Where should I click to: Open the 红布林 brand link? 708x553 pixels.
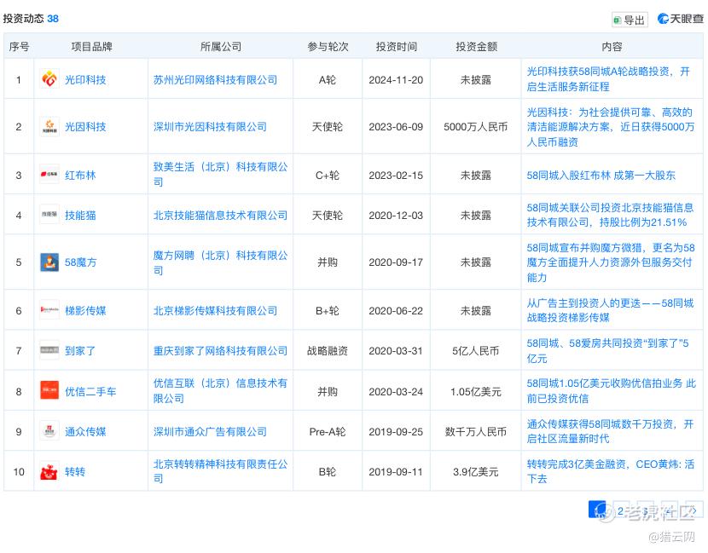(x=80, y=175)
